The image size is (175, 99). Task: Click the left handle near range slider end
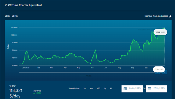coord(157,73)
